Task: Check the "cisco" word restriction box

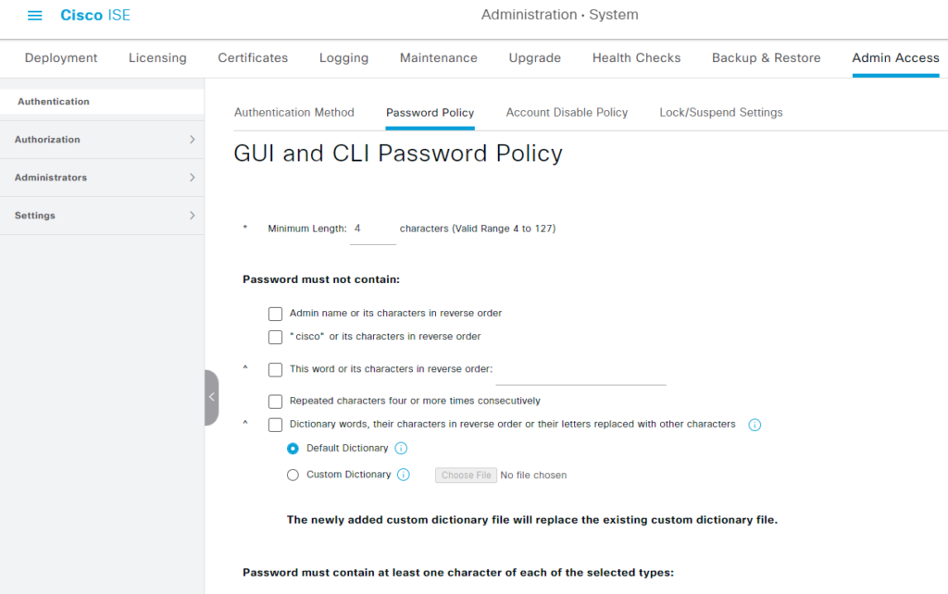Action: pyautogui.click(x=275, y=337)
